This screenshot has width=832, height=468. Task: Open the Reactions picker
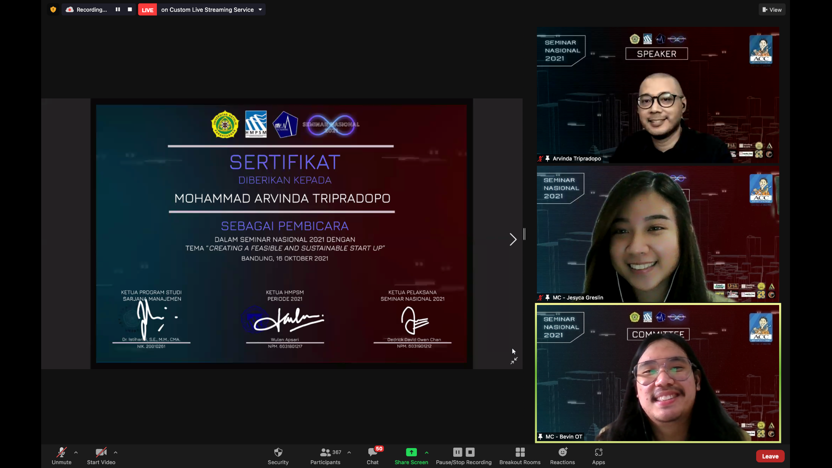coord(562,455)
